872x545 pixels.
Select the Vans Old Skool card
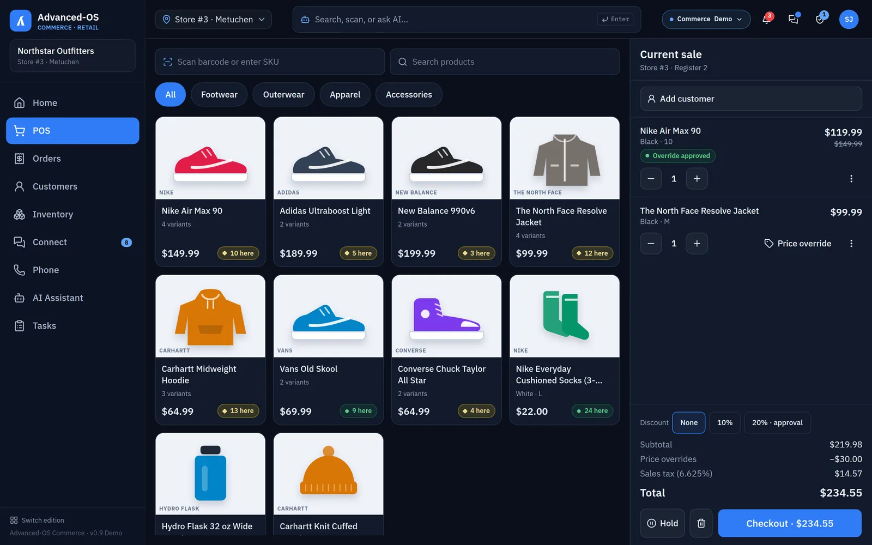click(x=328, y=349)
